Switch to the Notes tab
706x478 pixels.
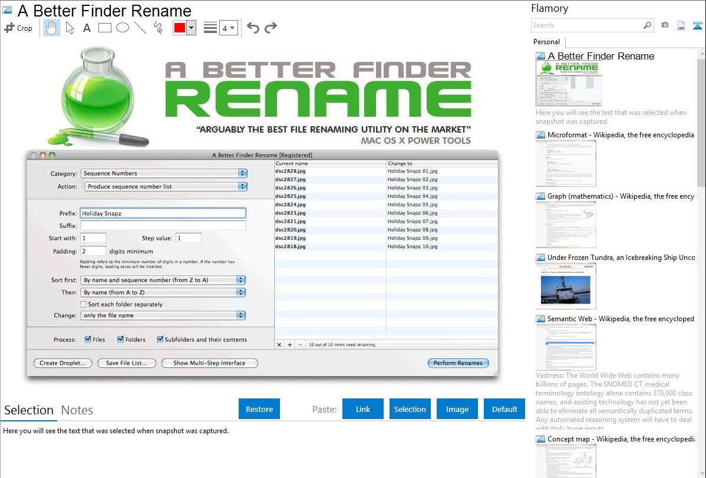[x=77, y=410]
